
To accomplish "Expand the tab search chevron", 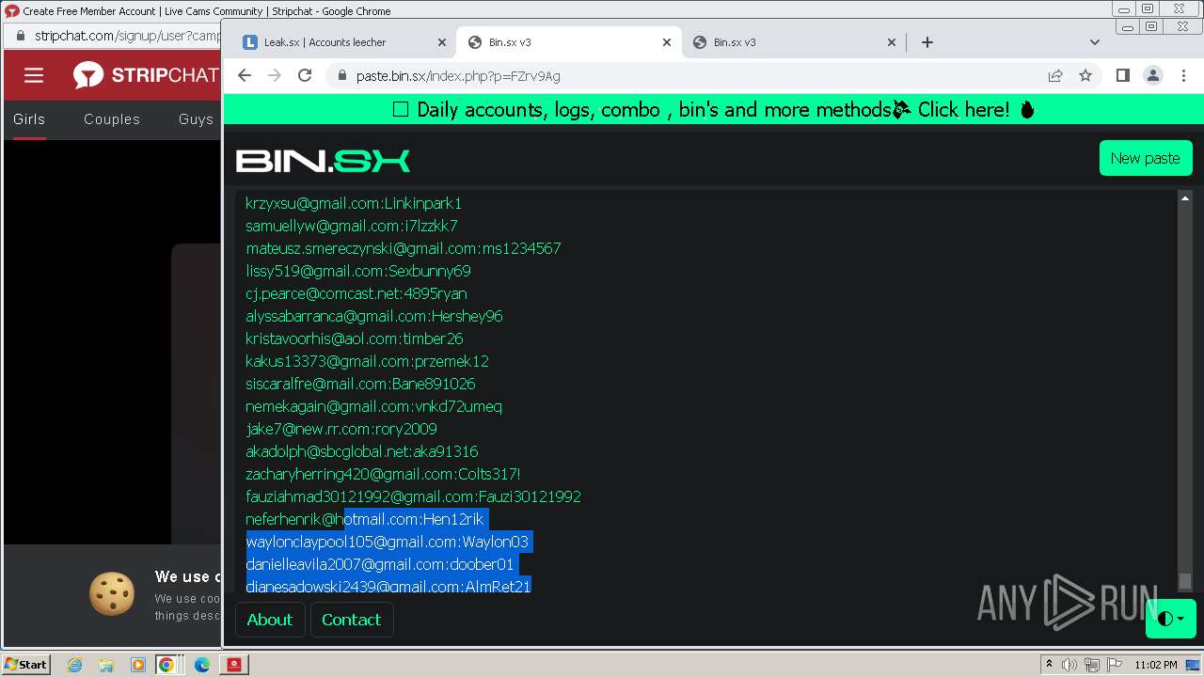I will (1094, 41).
